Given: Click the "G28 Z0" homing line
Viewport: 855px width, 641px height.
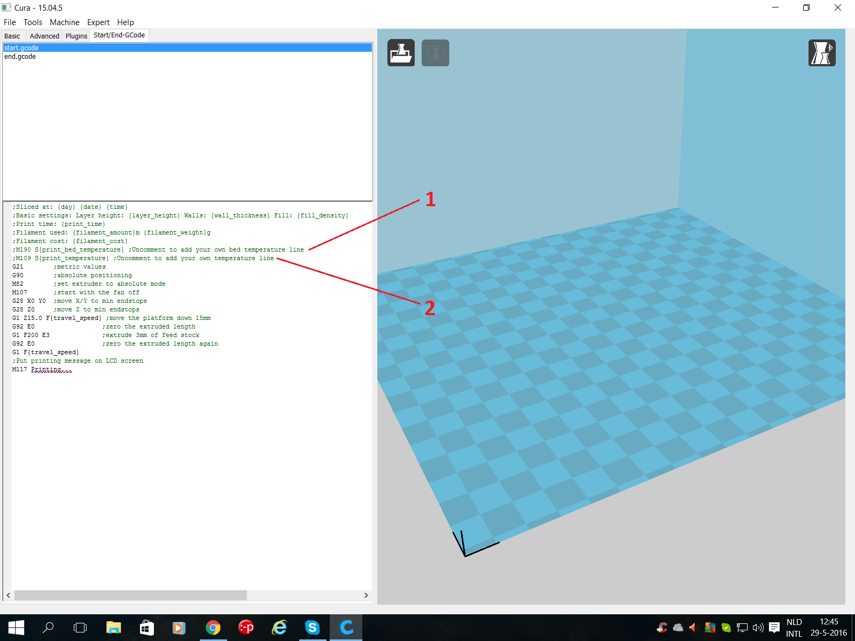Looking at the screenshot, I should pos(76,309).
